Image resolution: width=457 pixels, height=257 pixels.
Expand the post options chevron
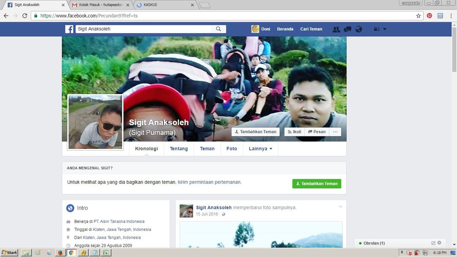tap(340, 207)
